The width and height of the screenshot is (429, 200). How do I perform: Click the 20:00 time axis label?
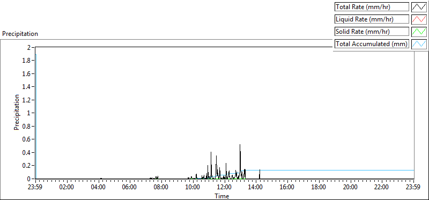(x=351, y=188)
